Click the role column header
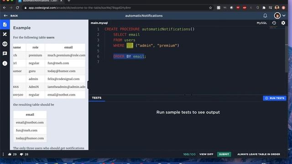The height and width of the screenshot is (164, 292). pos(36,47)
